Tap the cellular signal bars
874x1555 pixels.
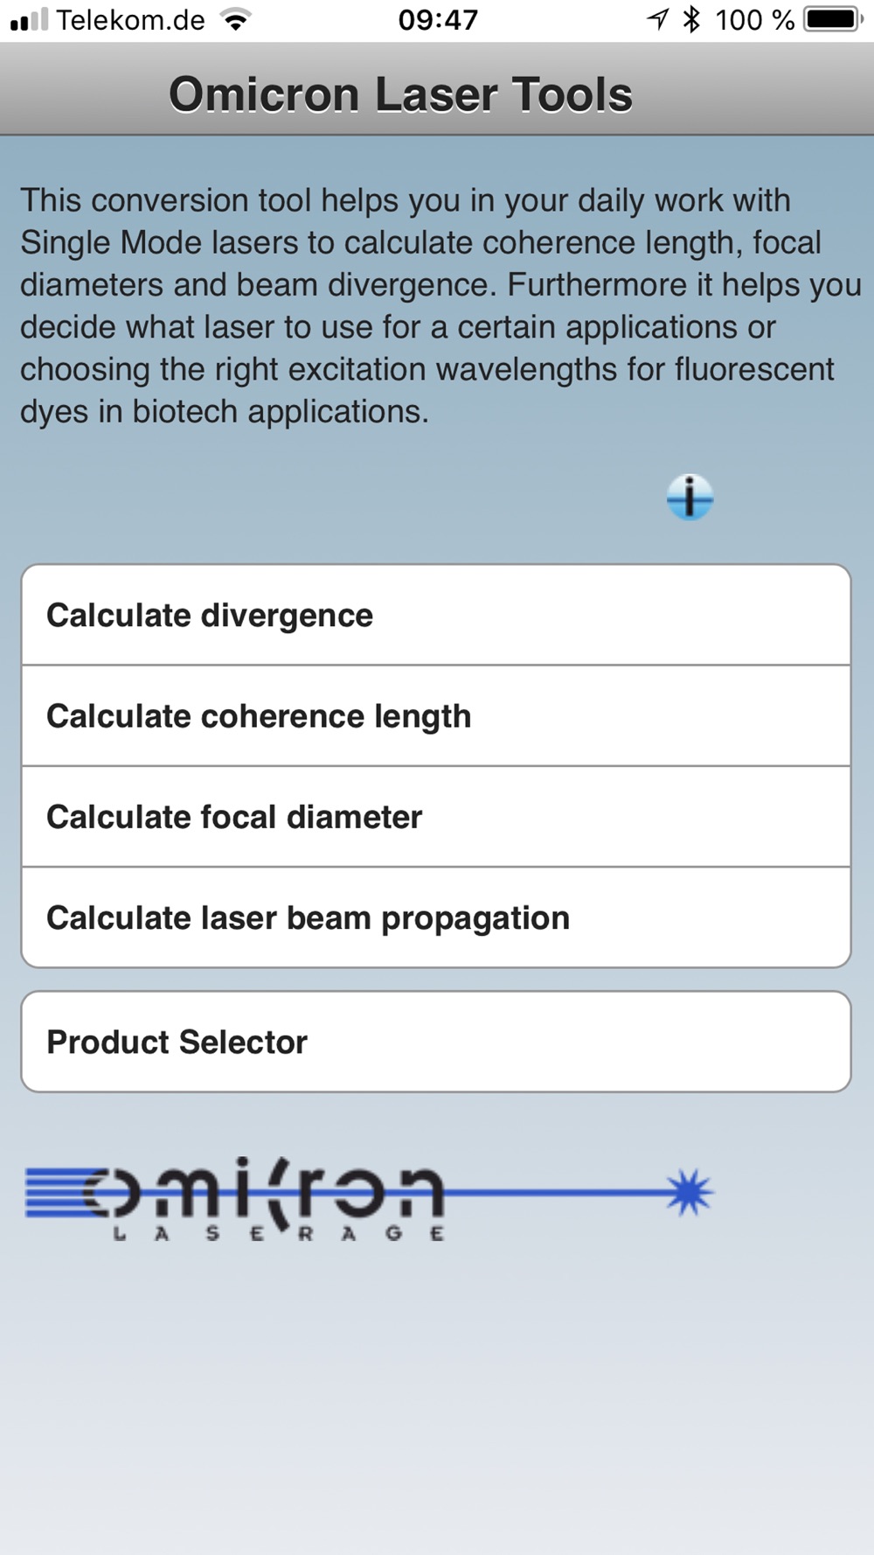(29, 20)
